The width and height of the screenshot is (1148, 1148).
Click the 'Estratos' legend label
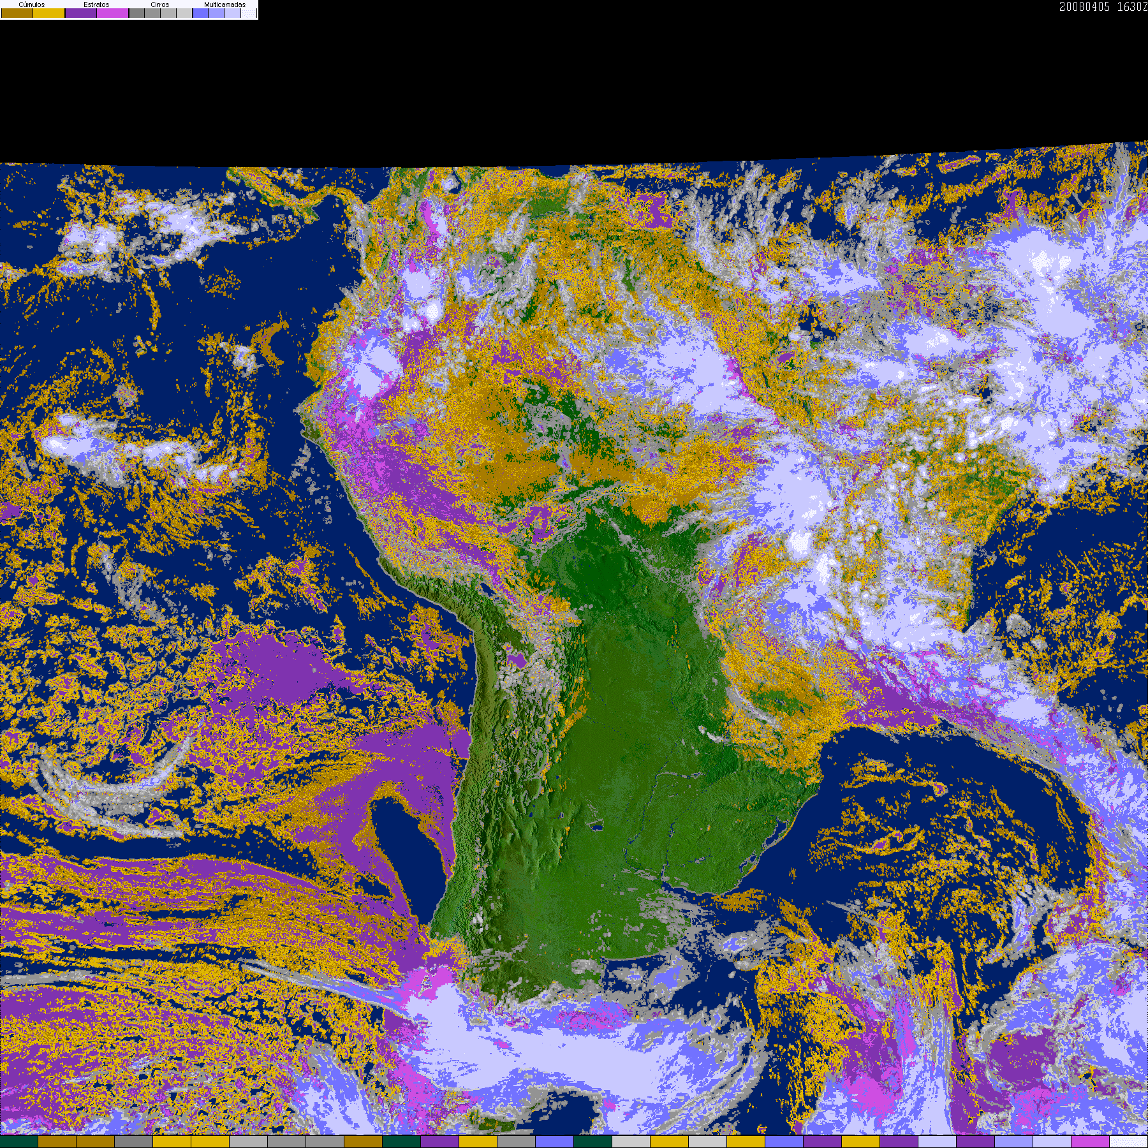pos(96,4)
